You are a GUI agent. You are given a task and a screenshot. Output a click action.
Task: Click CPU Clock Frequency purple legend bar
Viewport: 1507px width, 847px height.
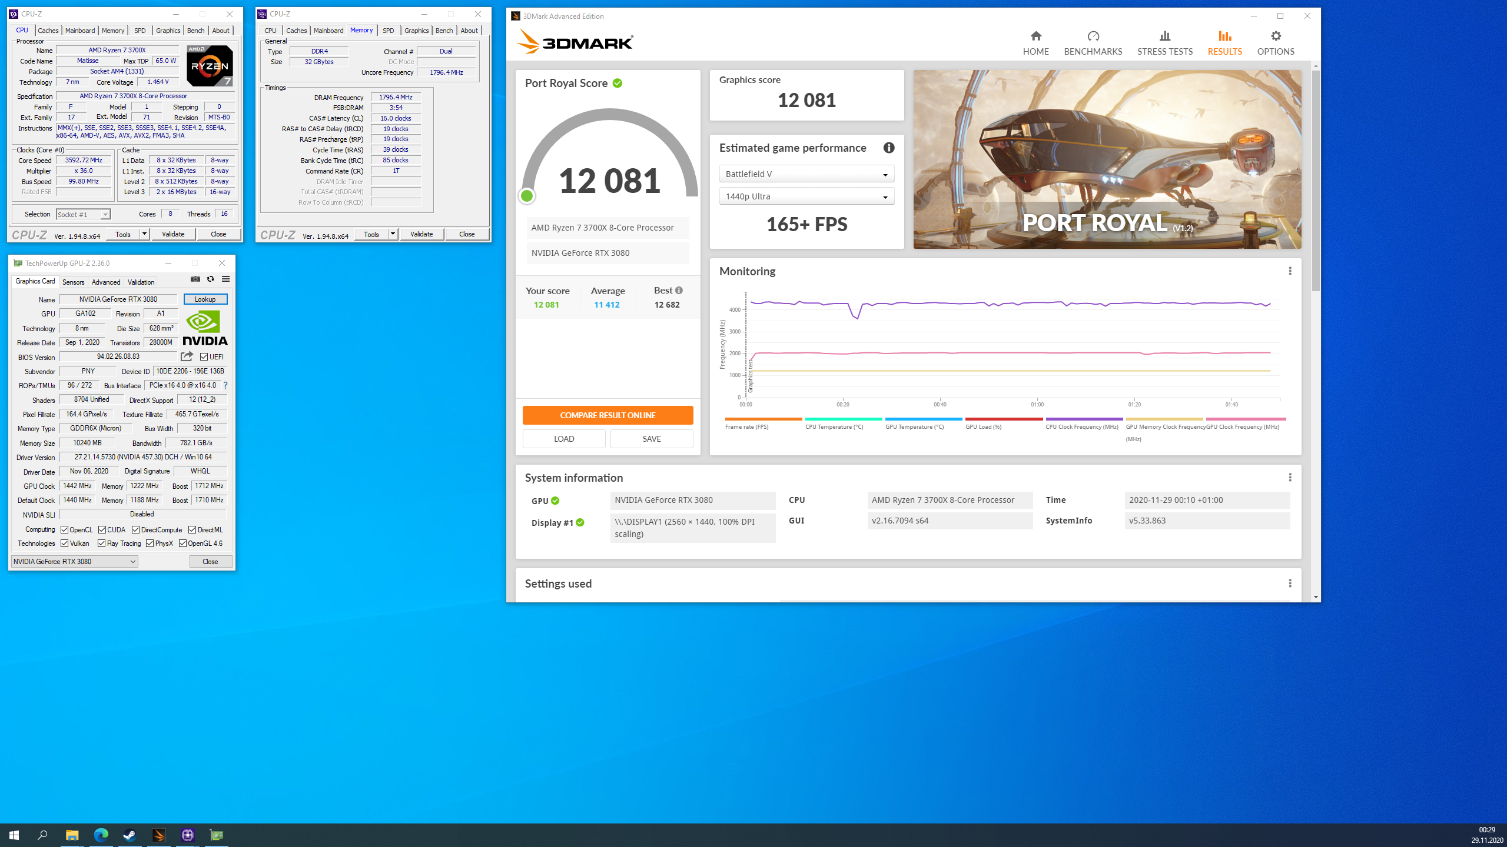pyautogui.click(x=1084, y=419)
